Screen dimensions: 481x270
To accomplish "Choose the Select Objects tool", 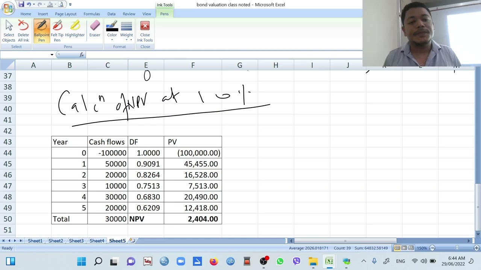I will pyautogui.click(x=9, y=31).
